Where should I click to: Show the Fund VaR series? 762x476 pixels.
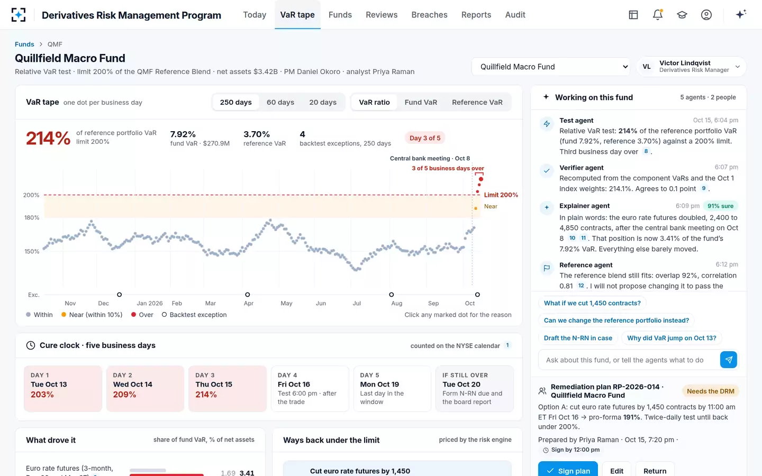pos(421,102)
